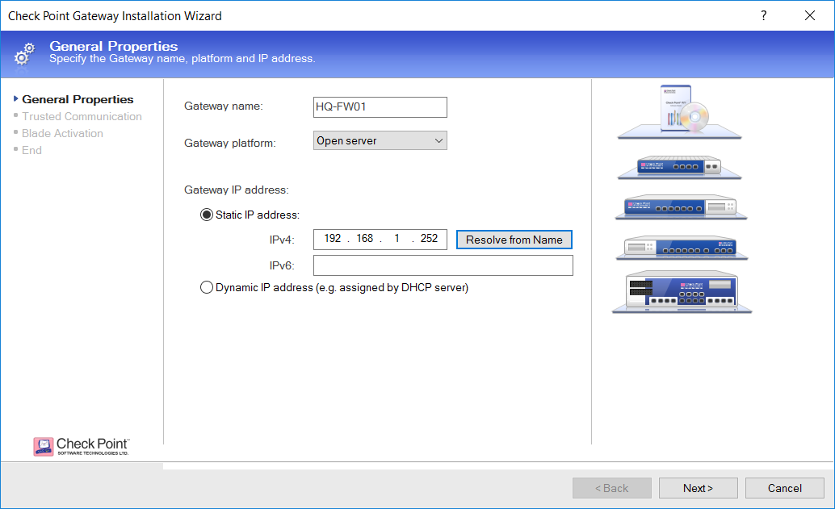Click the IPv4 octet 168
This screenshot has width=835, height=509.
click(365, 238)
